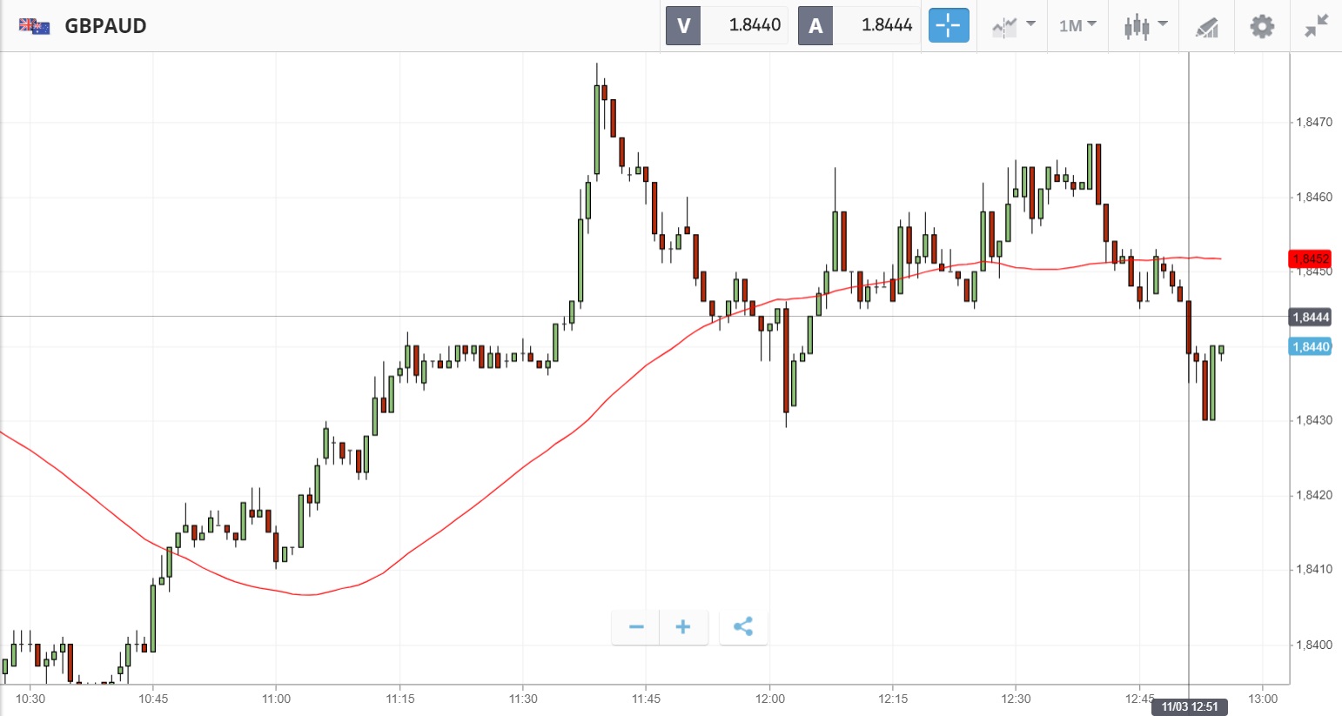This screenshot has height=716, width=1342.
Task: Open the candlestick chart type dropdown
Action: pos(1144,26)
